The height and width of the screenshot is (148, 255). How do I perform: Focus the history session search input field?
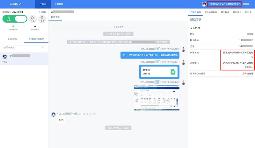pos(22,47)
